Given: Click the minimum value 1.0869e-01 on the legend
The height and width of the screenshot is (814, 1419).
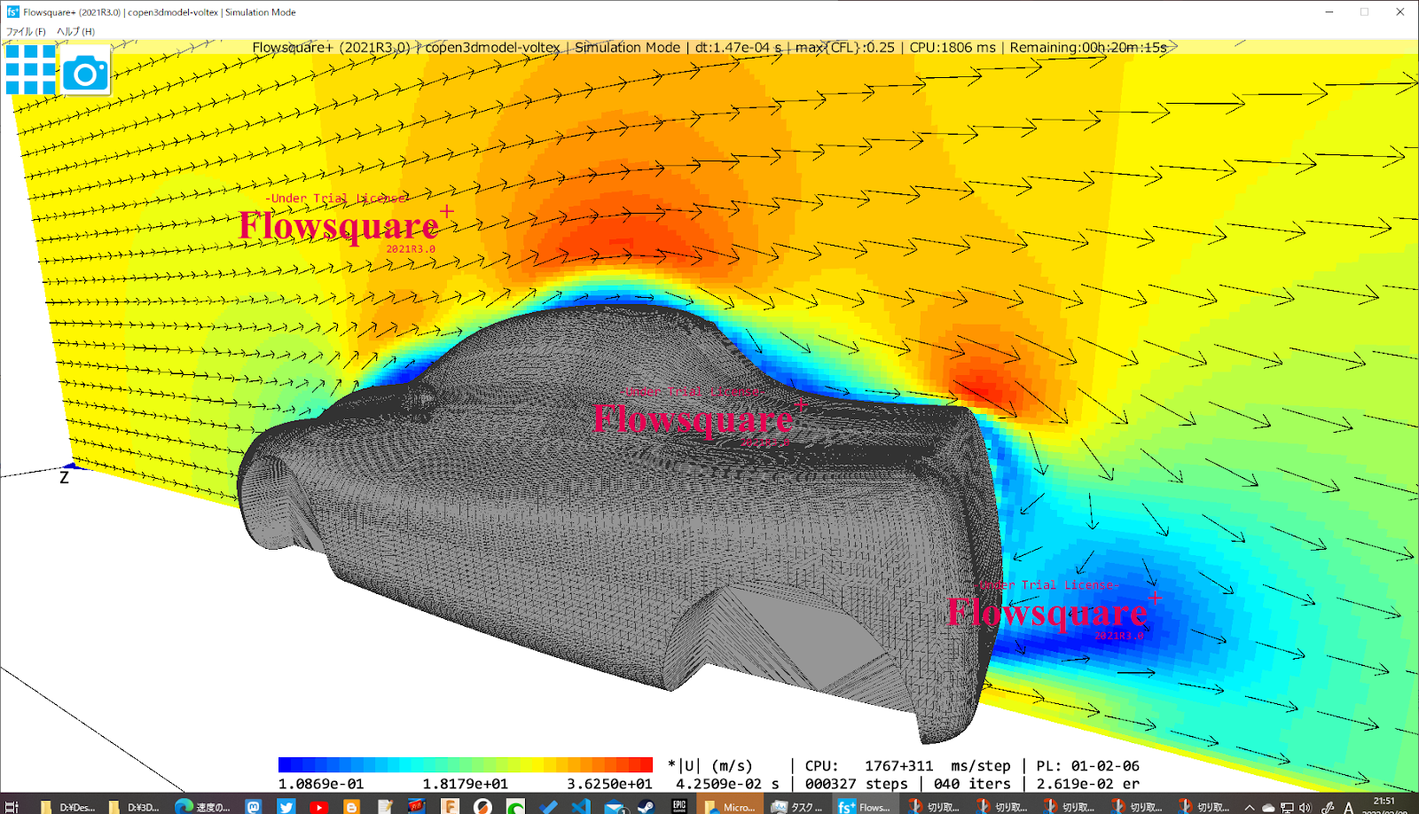Looking at the screenshot, I should pyautogui.click(x=321, y=784).
